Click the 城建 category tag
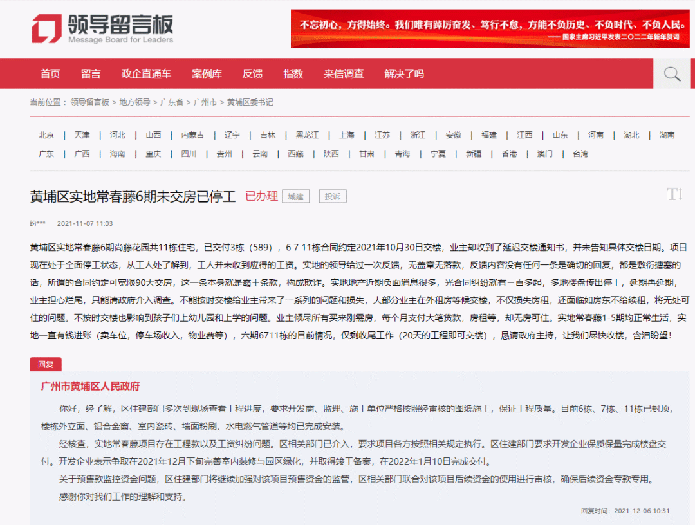 pyautogui.click(x=295, y=196)
